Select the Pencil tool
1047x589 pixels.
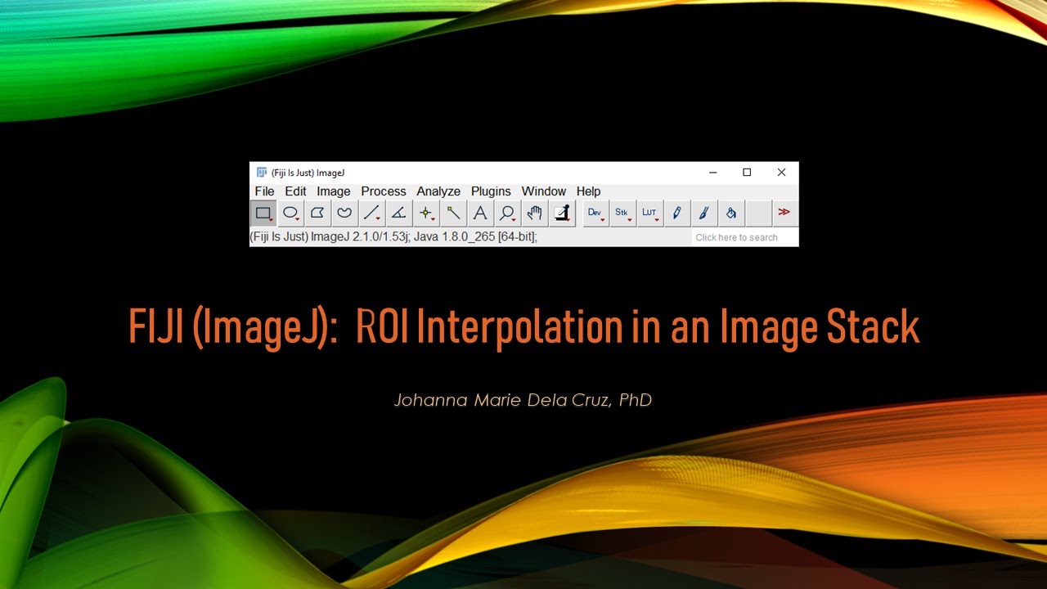point(676,213)
